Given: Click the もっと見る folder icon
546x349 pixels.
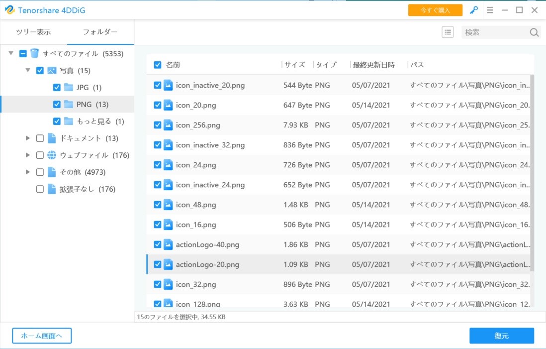Looking at the screenshot, I should click(69, 121).
